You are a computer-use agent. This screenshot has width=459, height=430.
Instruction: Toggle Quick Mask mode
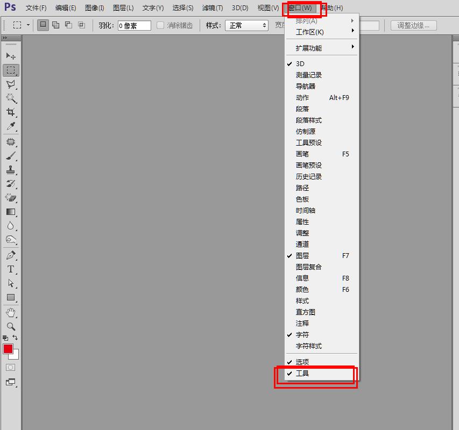11,368
